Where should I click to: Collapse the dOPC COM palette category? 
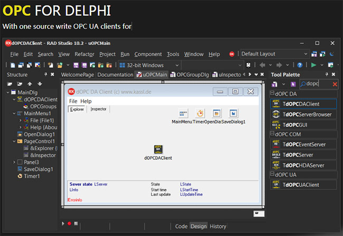tap(272, 133)
